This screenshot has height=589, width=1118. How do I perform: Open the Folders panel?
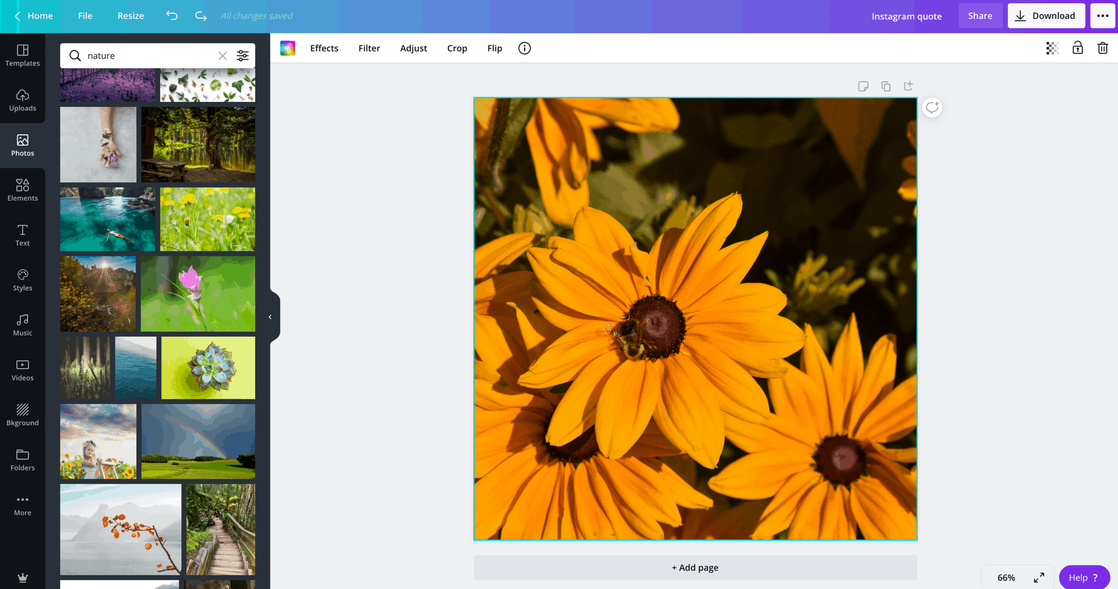point(23,460)
